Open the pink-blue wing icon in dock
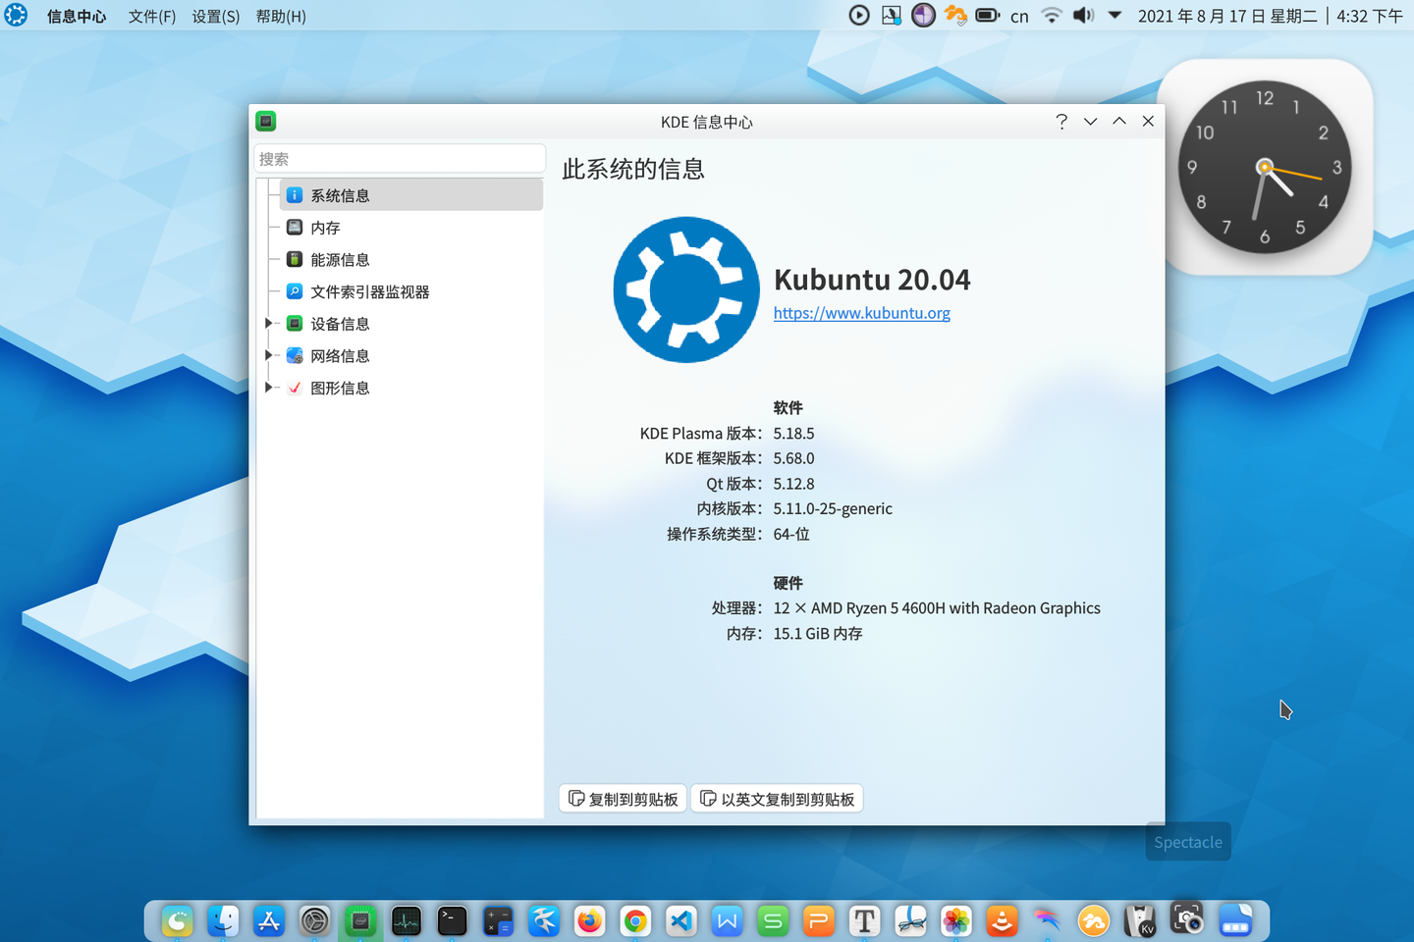The image size is (1414, 942). [1048, 920]
